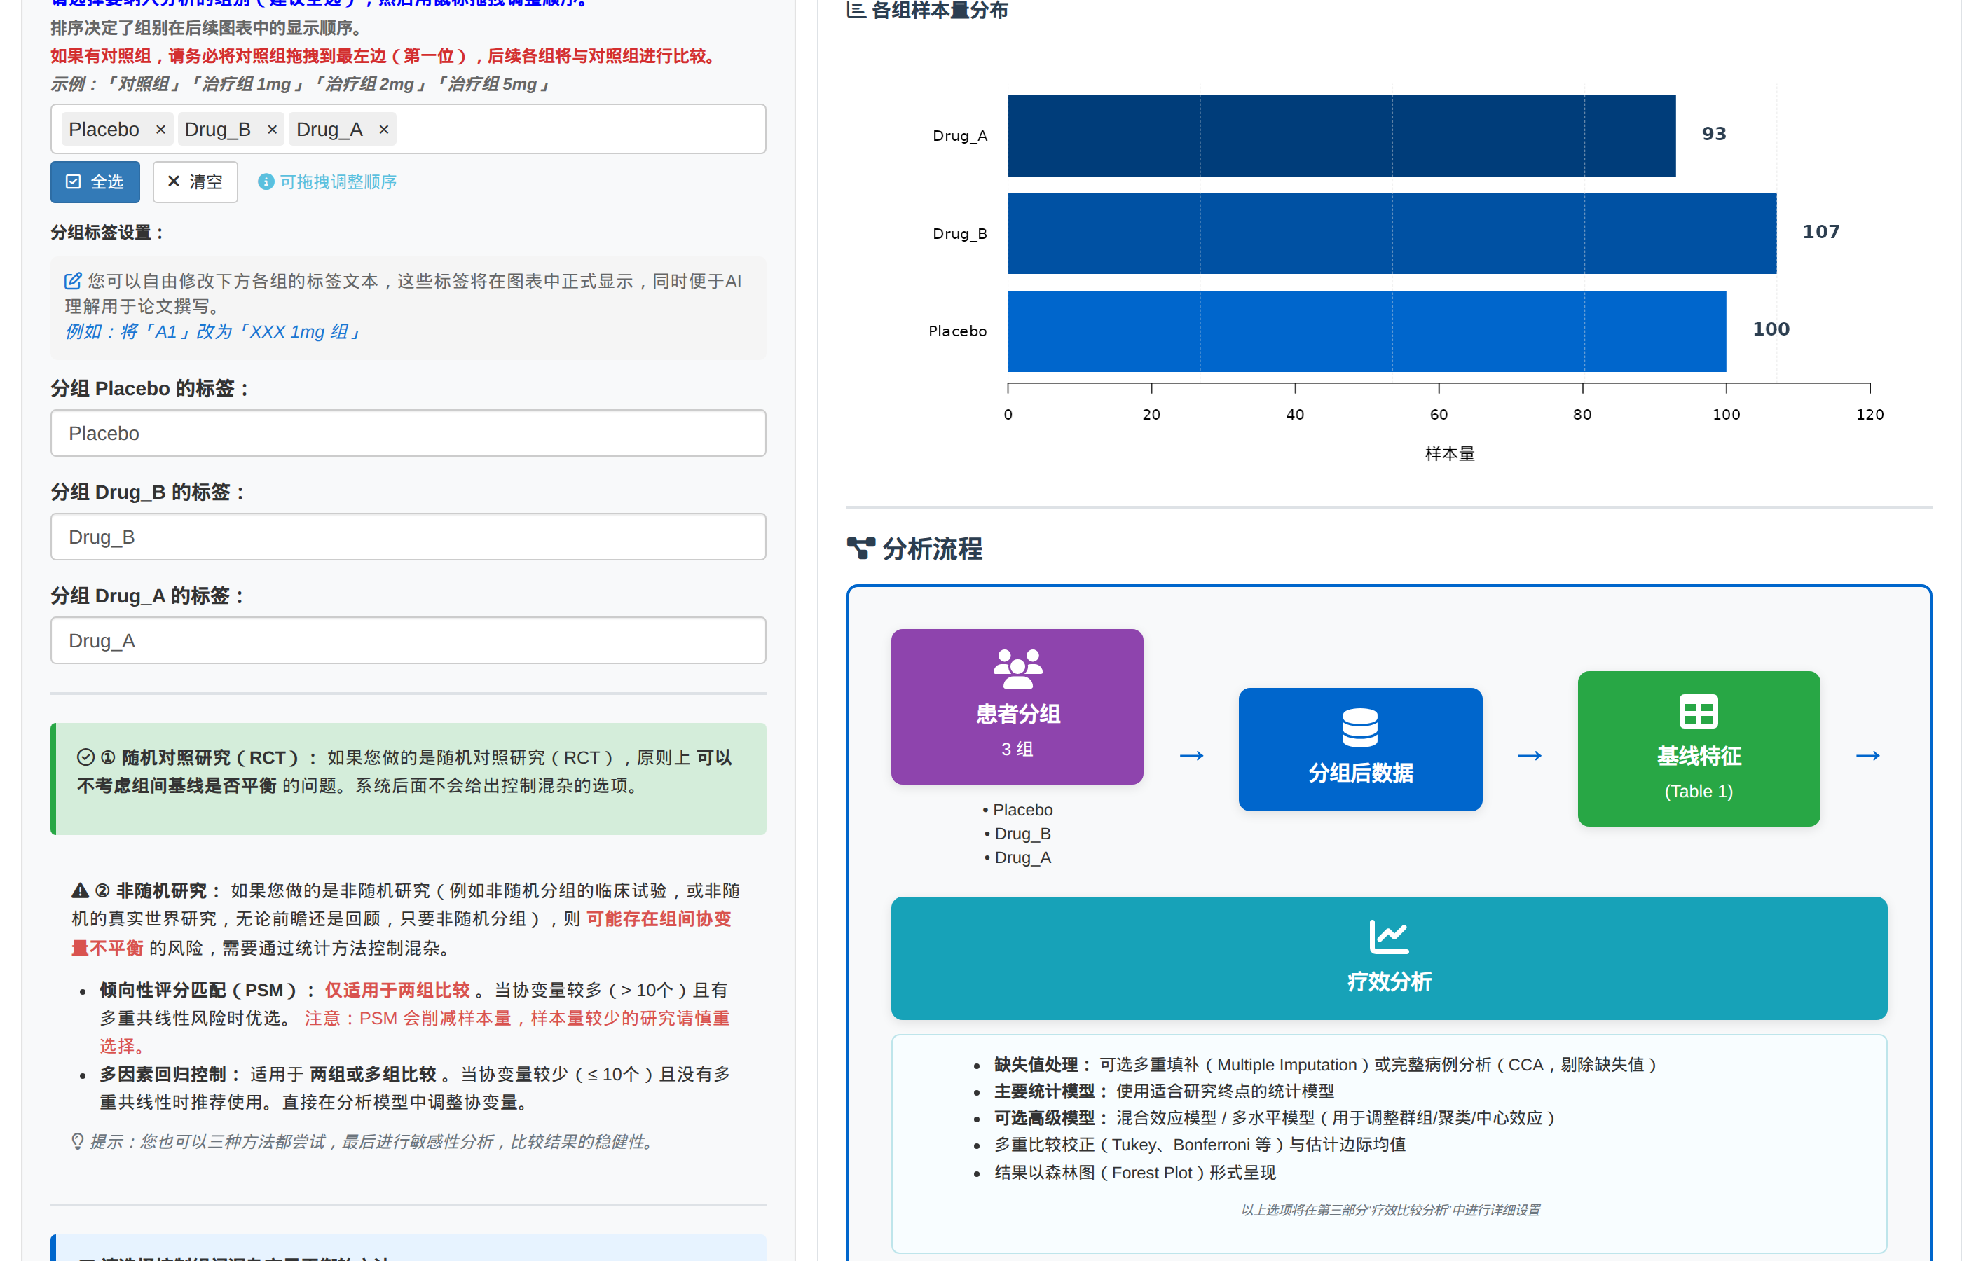Click the info icon beside 可拖拽调整顺序

tap(266, 181)
